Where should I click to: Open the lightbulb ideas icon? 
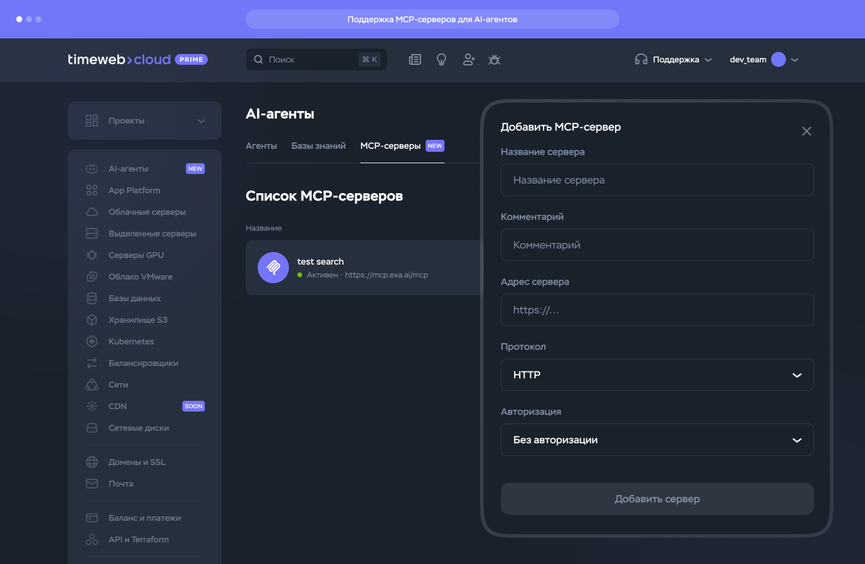tap(442, 59)
